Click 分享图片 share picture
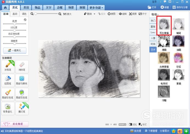Image resolution: width=190 pixels, height=134 pixels. click(164, 131)
